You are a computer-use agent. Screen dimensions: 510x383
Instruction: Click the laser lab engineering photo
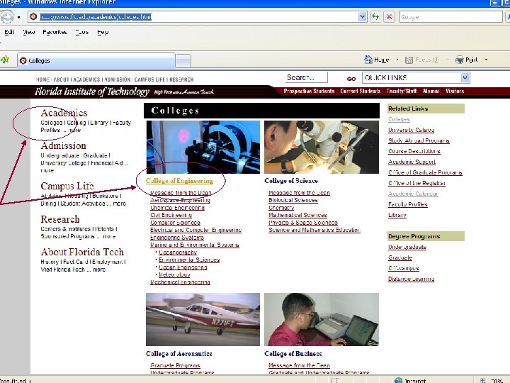pos(203,147)
